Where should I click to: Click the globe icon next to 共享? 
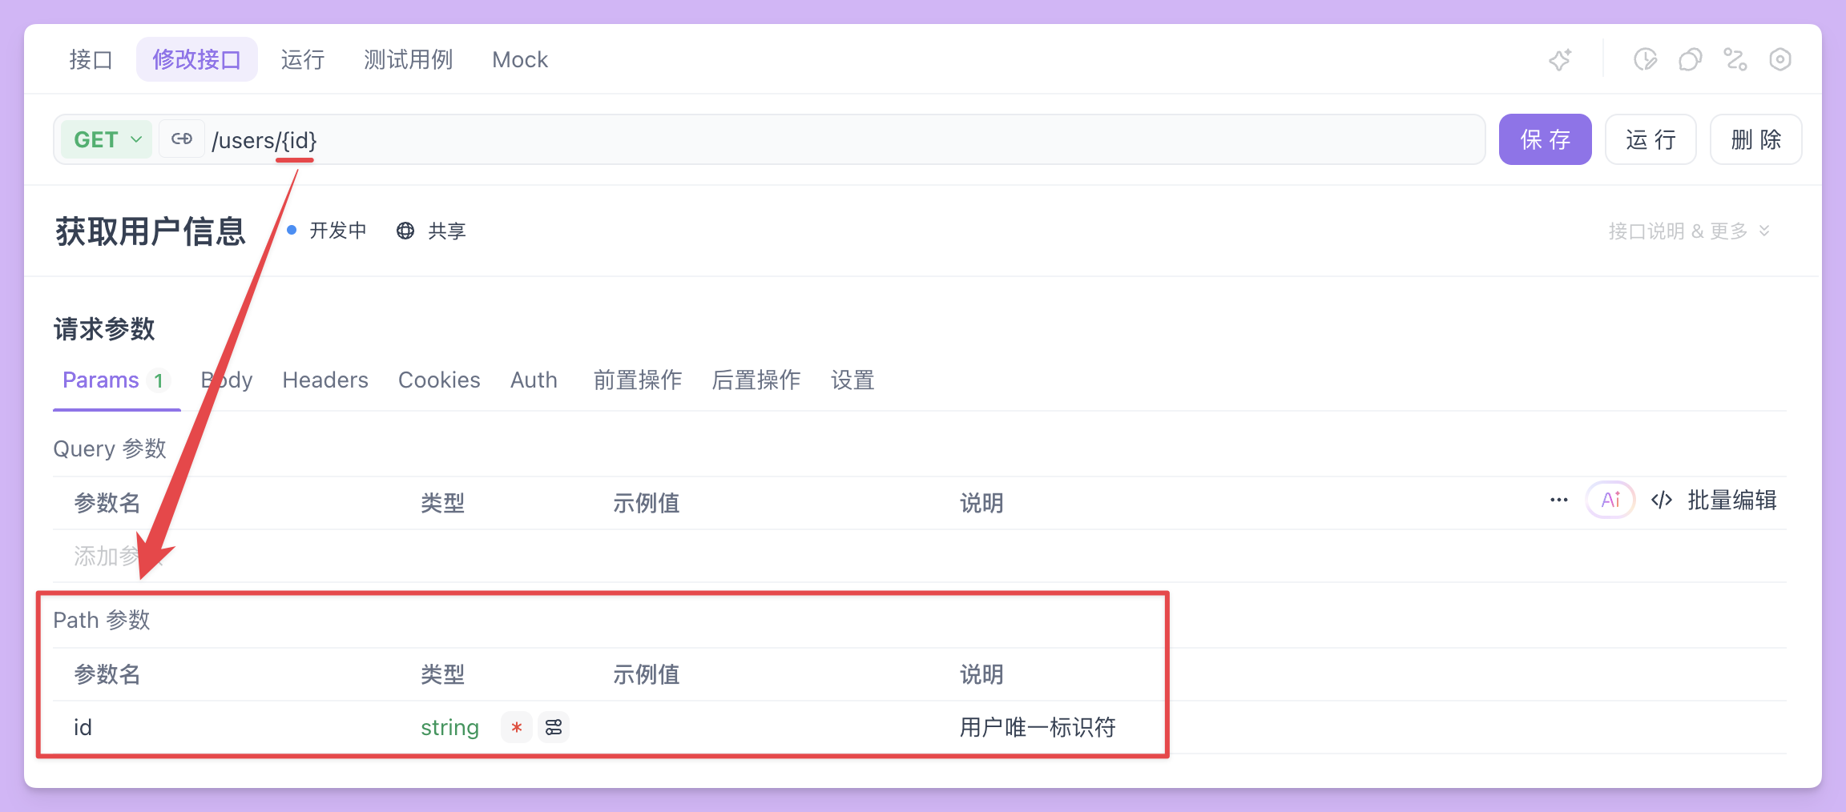[405, 231]
